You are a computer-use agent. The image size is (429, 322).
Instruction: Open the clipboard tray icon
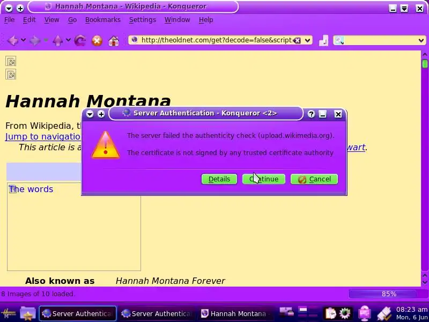click(x=330, y=313)
